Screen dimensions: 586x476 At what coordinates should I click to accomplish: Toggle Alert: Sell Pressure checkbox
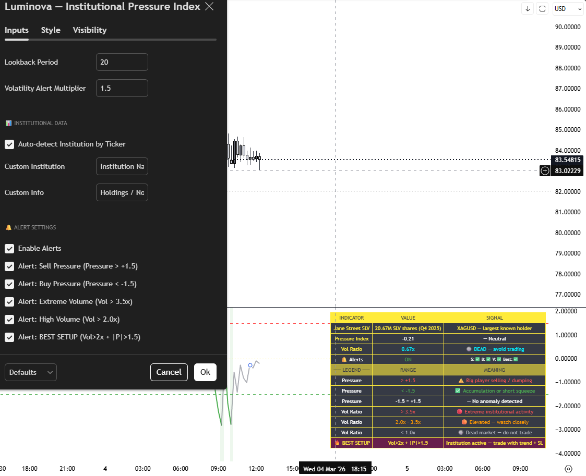pos(9,266)
